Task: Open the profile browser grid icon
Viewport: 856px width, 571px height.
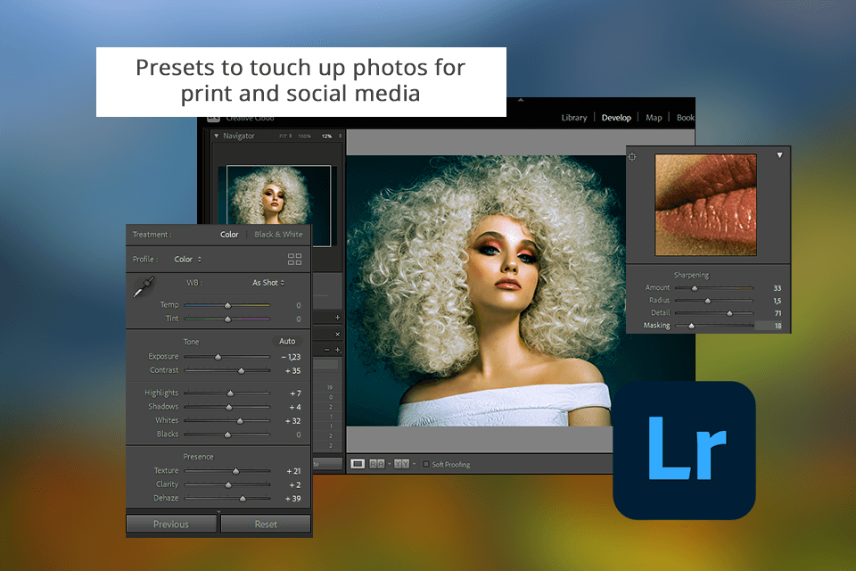Action: (295, 260)
